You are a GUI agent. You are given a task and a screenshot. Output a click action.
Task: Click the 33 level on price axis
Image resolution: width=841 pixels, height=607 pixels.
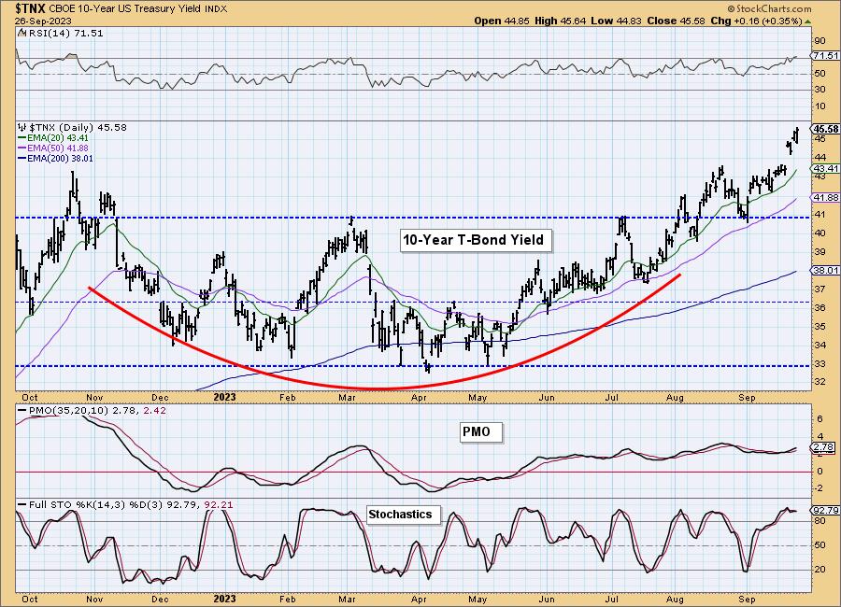point(820,363)
